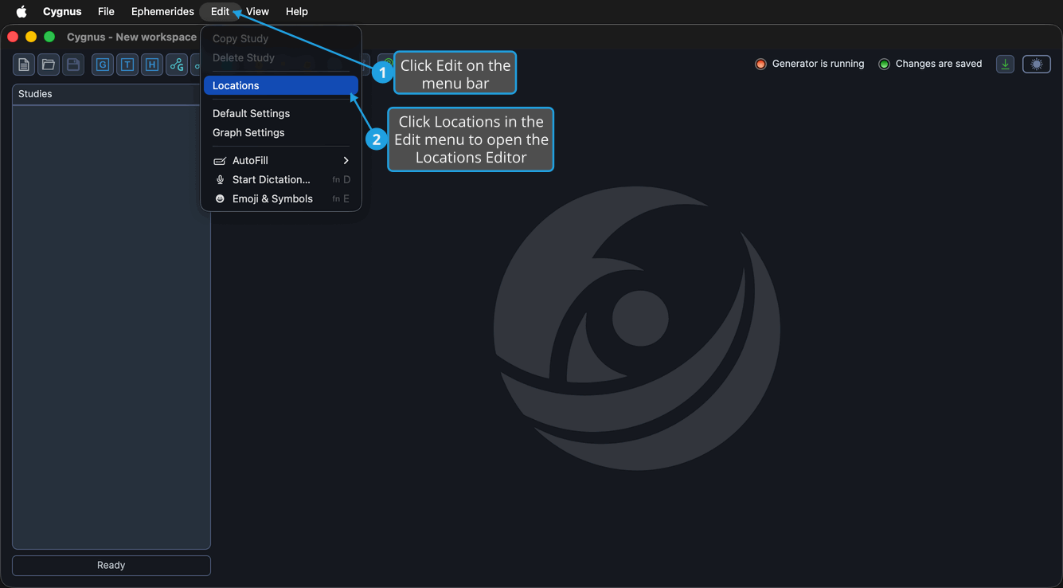This screenshot has height=588, width=1063.
Task: Click the smiley icon beside Emoji & Symbols
Action: pyautogui.click(x=220, y=199)
